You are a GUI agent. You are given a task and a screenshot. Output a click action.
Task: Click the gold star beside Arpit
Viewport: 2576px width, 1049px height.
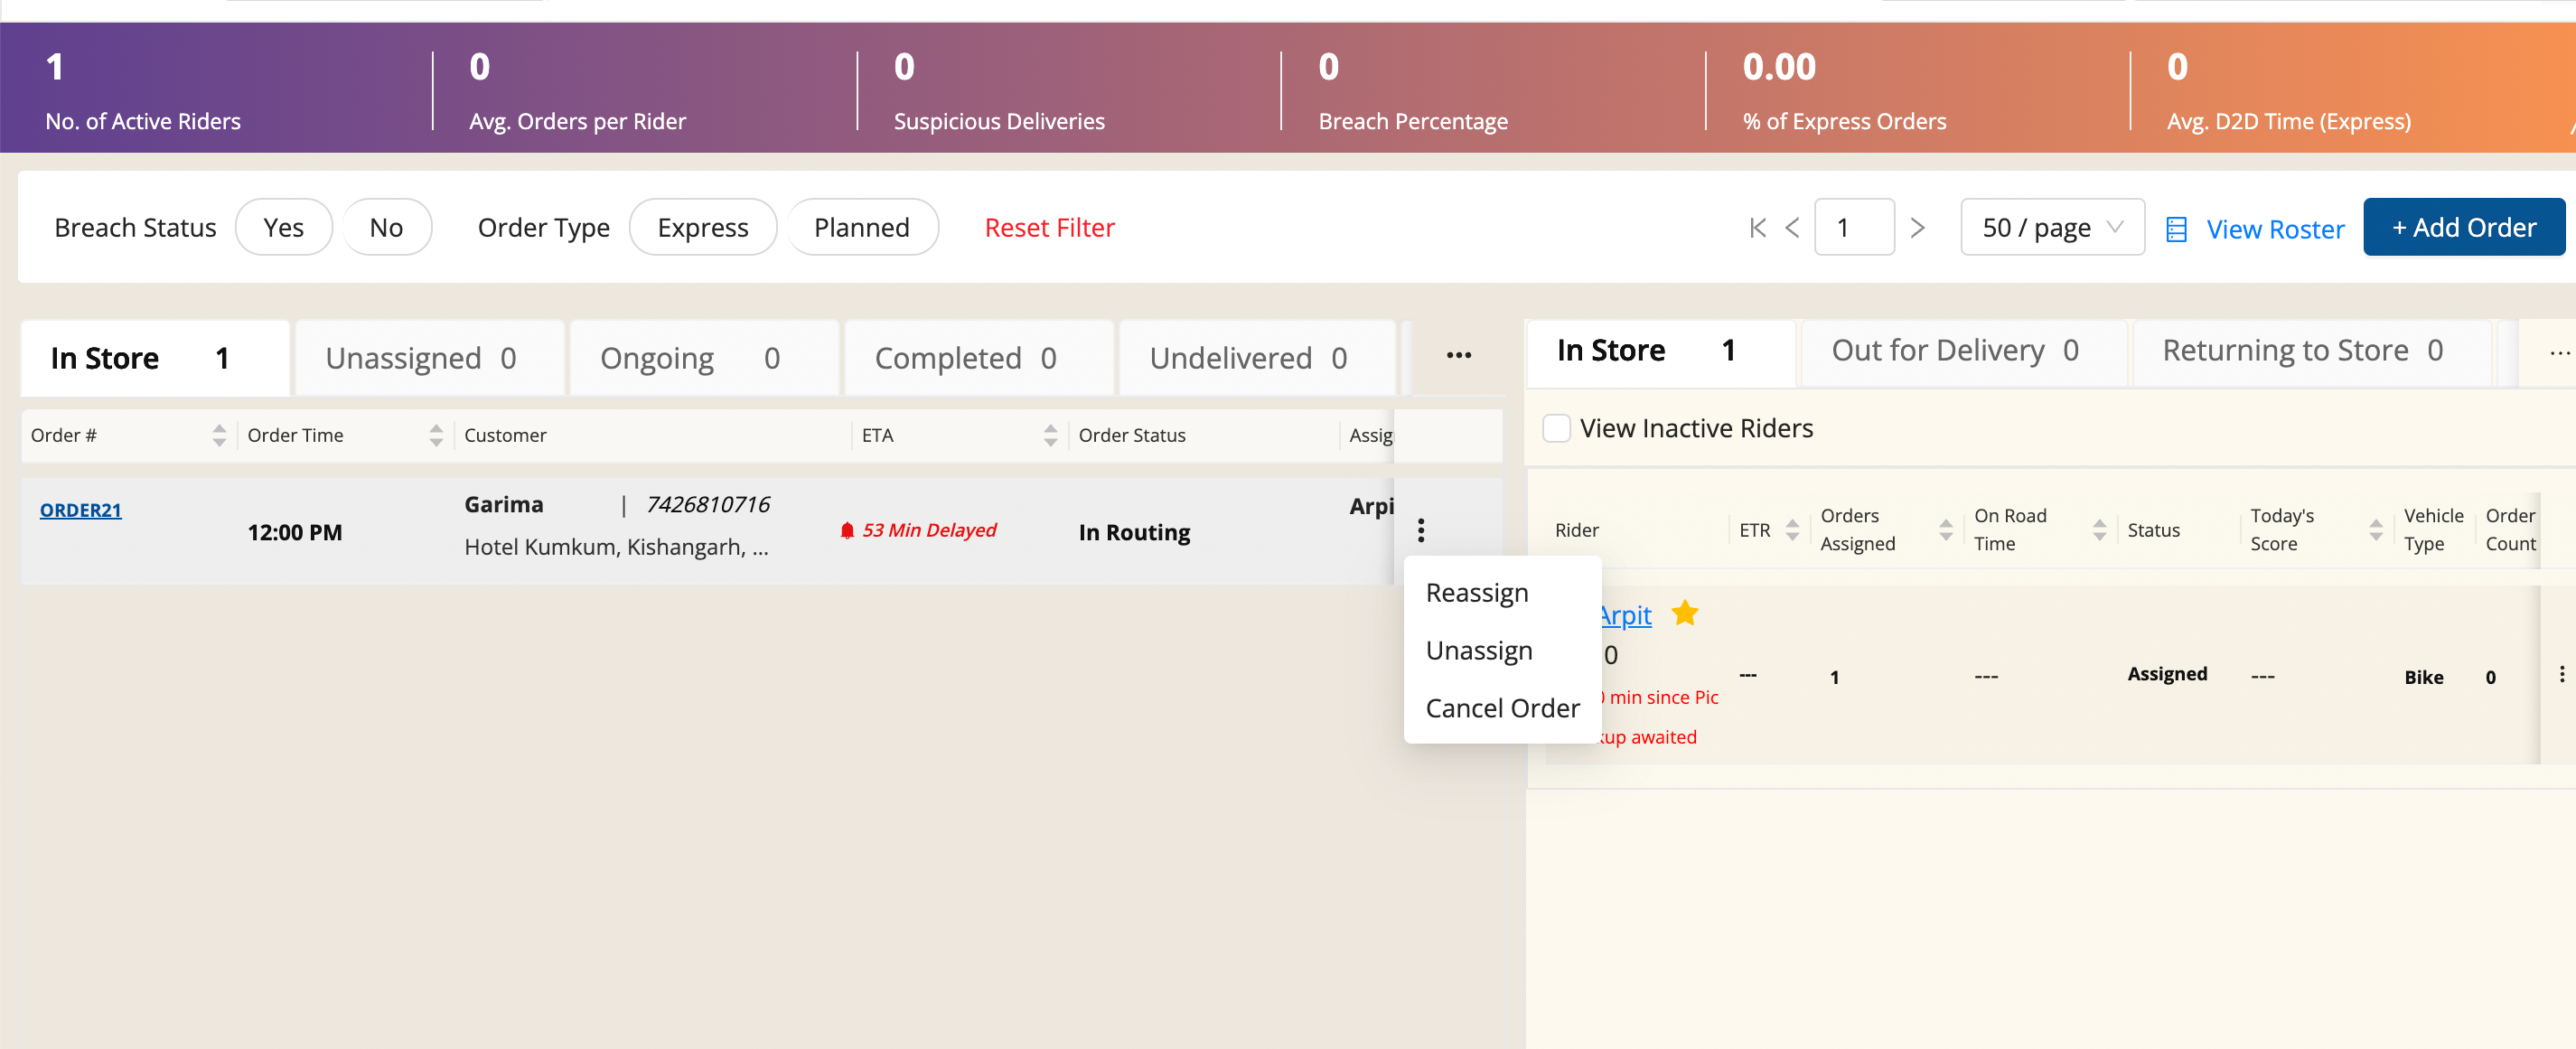[x=1685, y=612]
